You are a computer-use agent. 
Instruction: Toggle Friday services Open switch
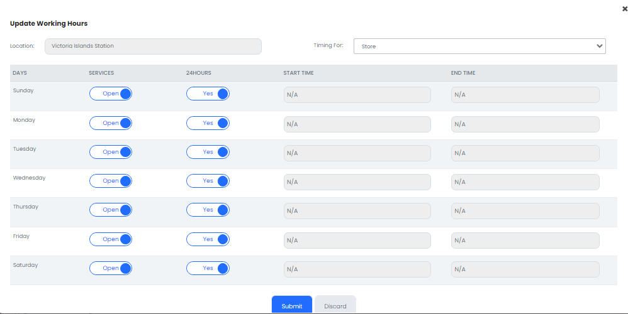[111, 239]
